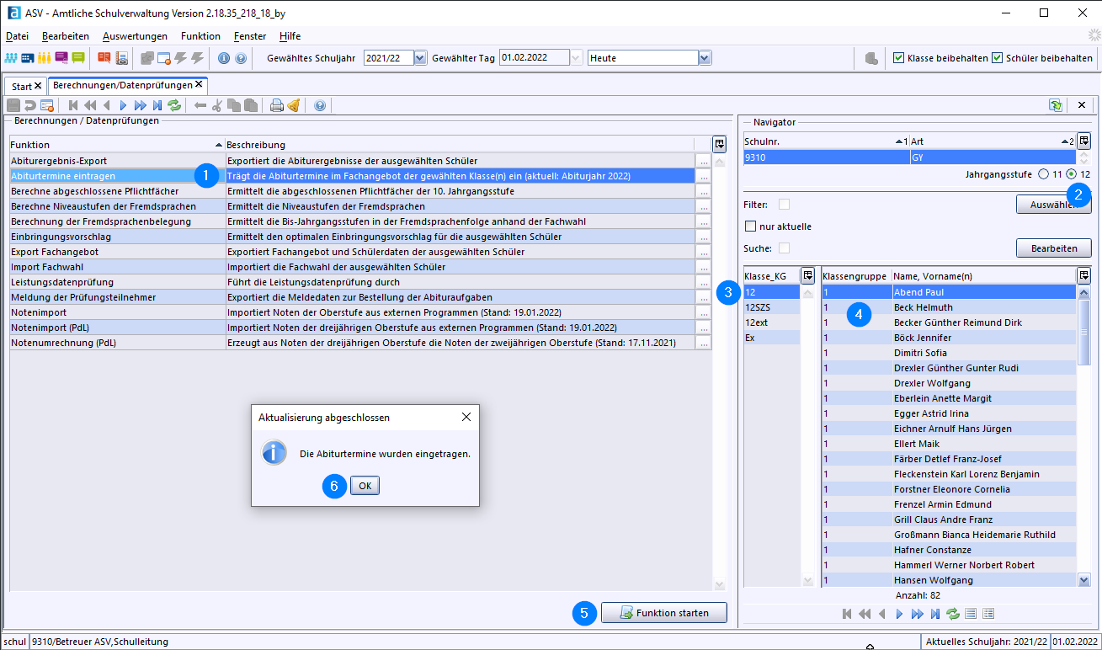Open the Bearbeiten menu
The height and width of the screenshot is (650, 1102).
point(65,36)
